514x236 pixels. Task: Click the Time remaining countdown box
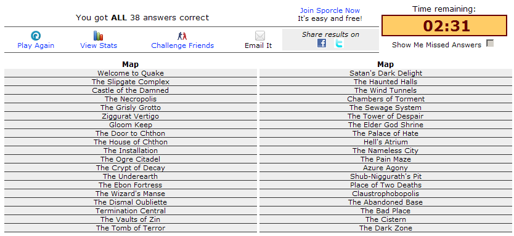tap(444, 25)
